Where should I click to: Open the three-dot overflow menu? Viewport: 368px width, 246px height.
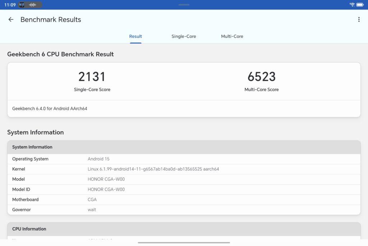(x=359, y=20)
